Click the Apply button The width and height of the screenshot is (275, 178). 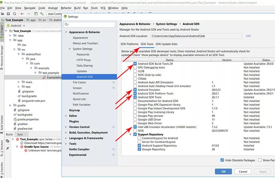262,172
